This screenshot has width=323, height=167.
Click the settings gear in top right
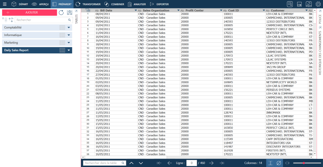318,4
